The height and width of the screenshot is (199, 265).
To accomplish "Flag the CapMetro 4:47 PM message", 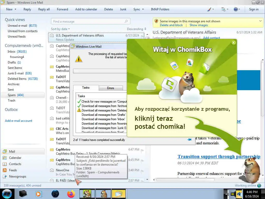I will click(142, 151).
